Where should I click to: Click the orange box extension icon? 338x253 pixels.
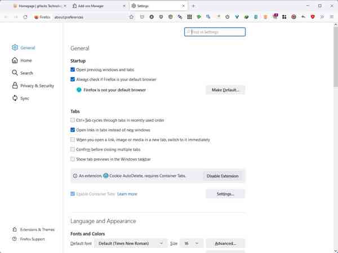coord(265,17)
